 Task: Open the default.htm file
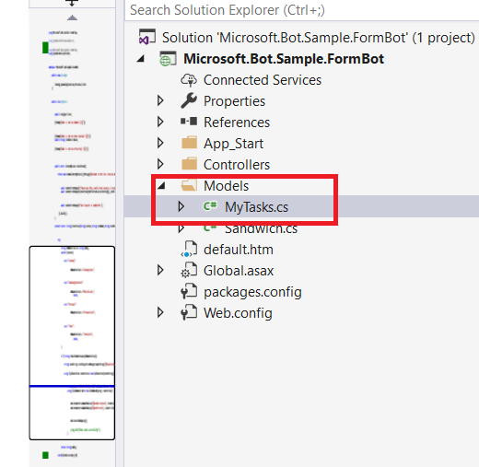(x=239, y=250)
